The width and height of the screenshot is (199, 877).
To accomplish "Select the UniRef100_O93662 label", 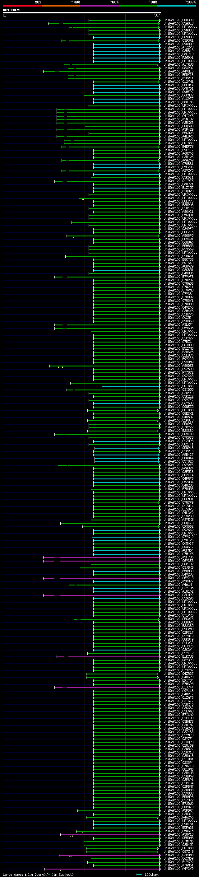I will pyautogui.click(x=178, y=527).
